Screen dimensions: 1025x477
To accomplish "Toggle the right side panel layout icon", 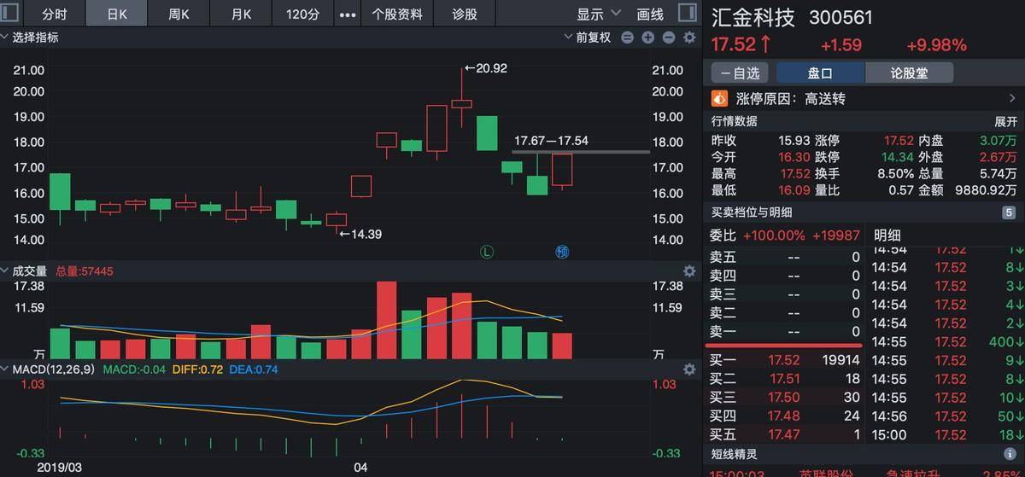I will coord(687,14).
